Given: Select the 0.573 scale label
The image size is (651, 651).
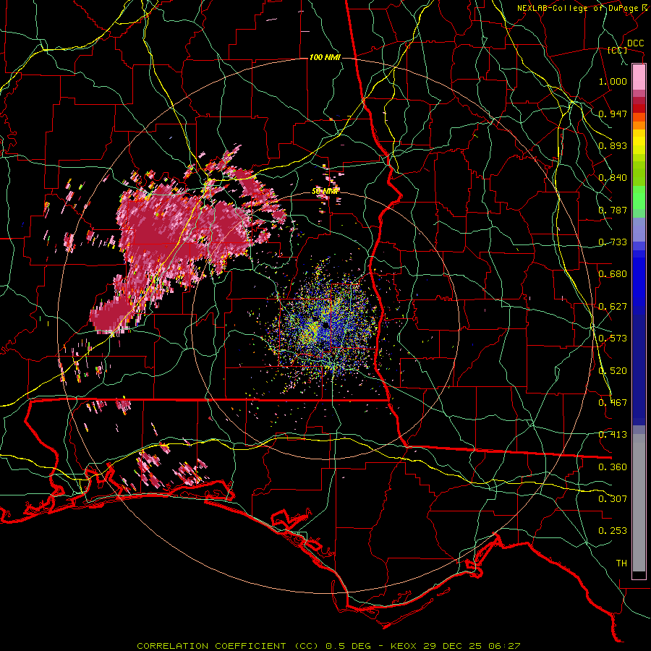Looking at the screenshot, I should 613,339.
